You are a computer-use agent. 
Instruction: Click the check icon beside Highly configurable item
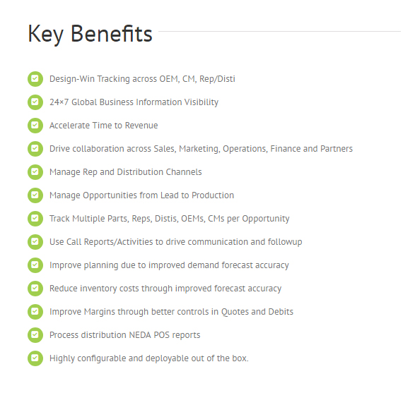(35, 358)
